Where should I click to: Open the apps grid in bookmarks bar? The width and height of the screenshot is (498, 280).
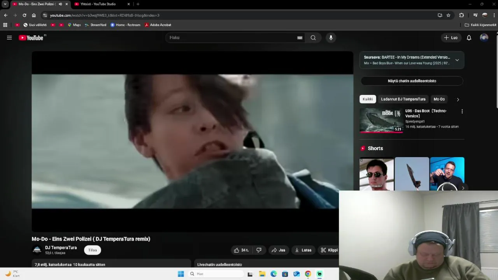5,25
